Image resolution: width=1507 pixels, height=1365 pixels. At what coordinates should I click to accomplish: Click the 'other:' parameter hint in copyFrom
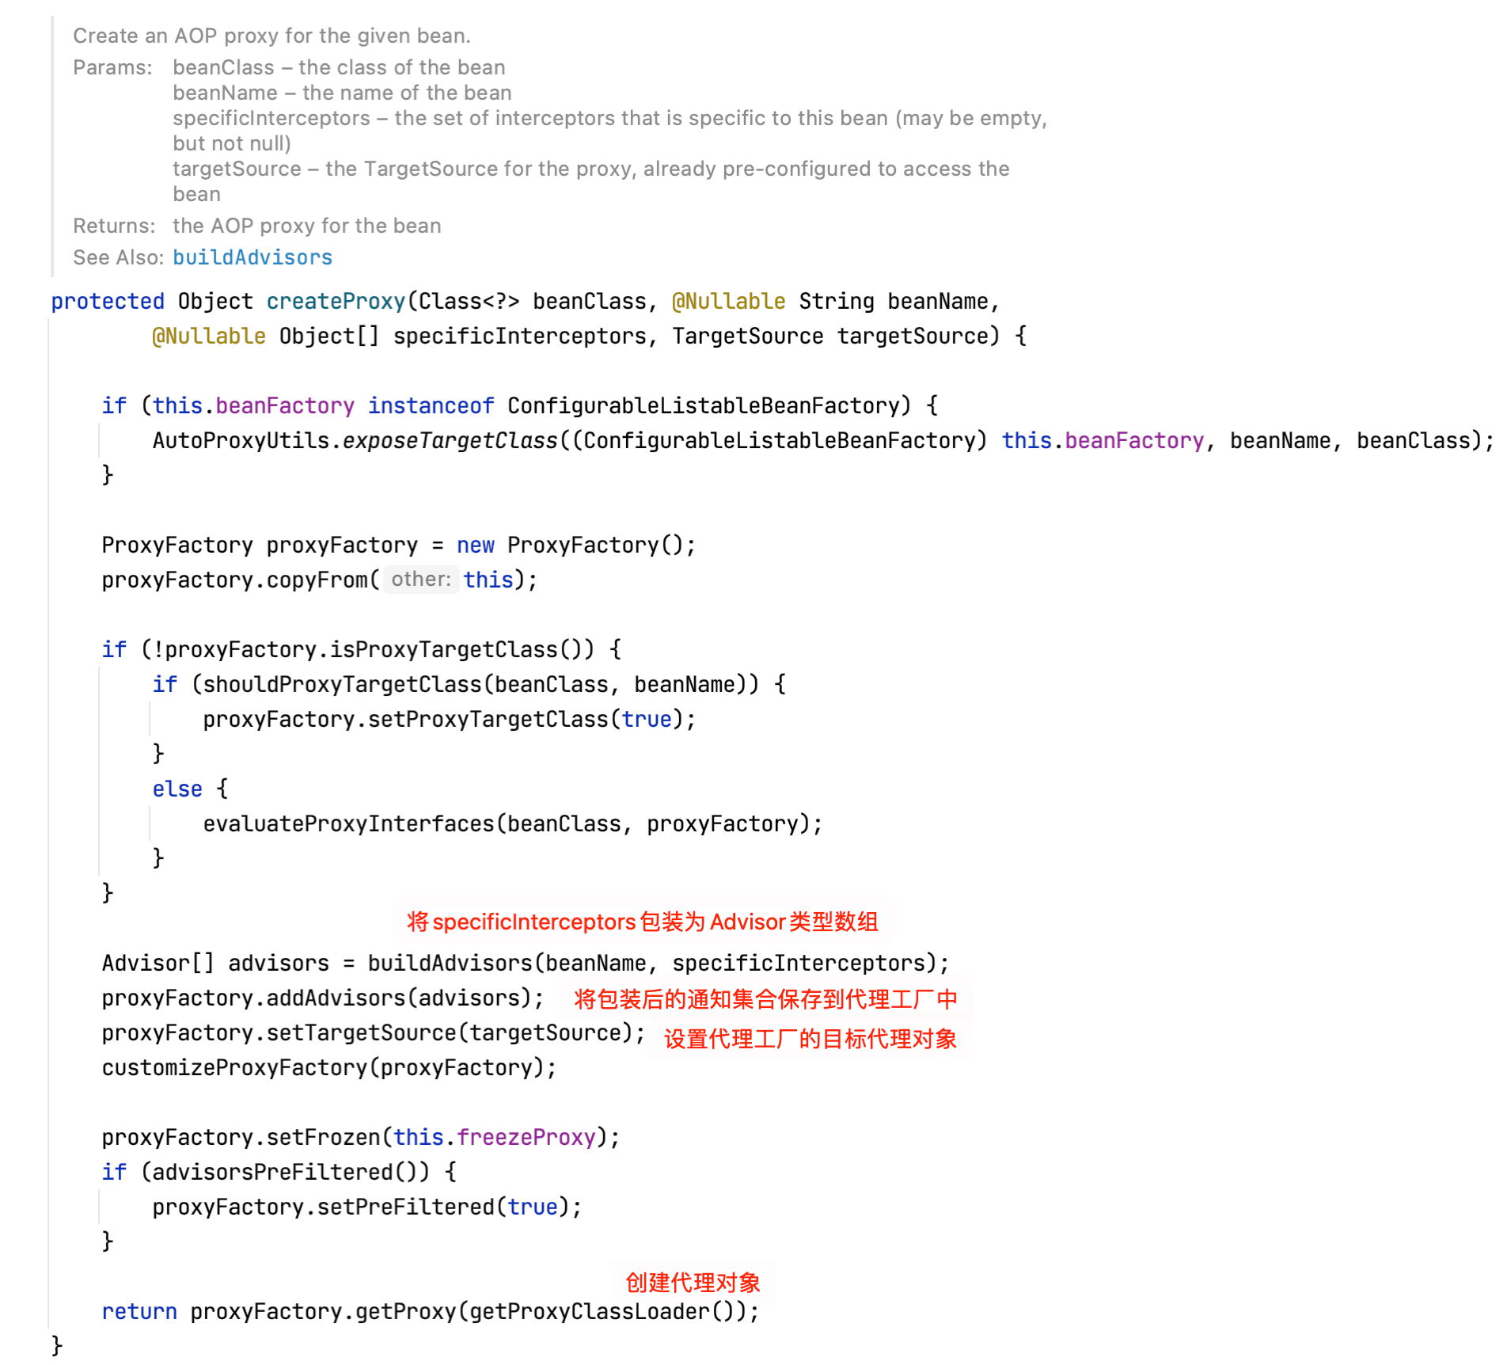420,580
